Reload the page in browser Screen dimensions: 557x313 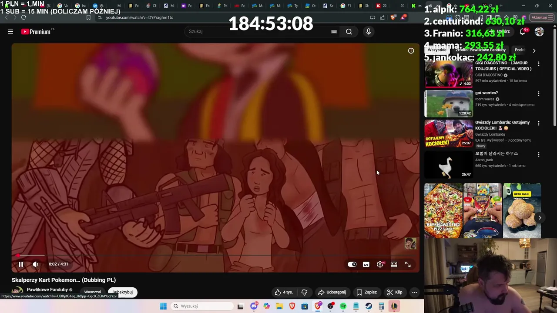pos(23,17)
